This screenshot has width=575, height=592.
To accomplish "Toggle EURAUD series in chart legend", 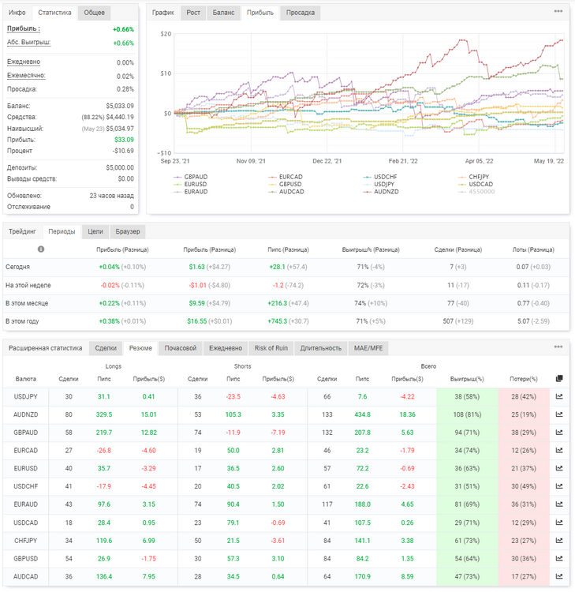I will click(191, 192).
